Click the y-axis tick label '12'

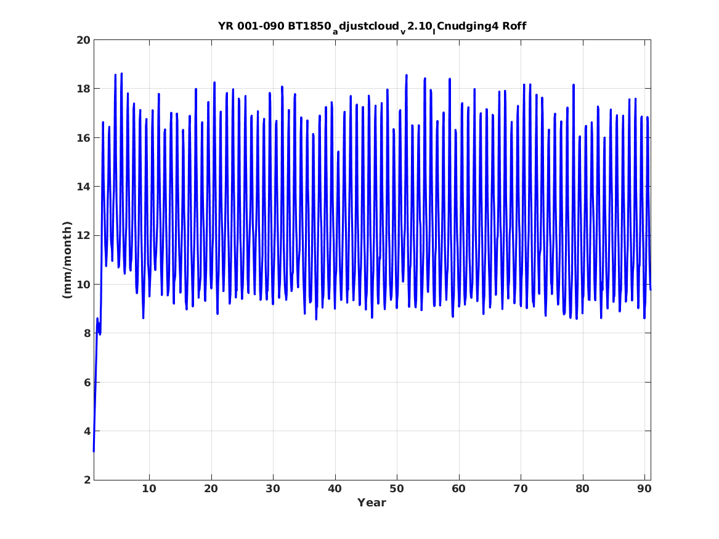pyautogui.click(x=83, y=235)
